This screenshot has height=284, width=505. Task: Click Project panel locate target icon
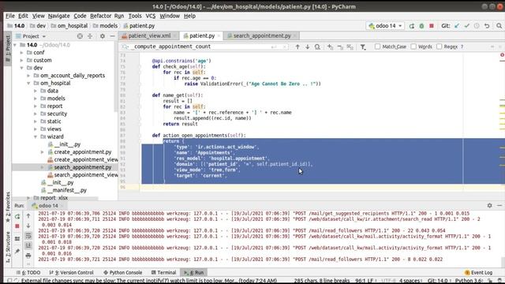[x=80, y=36]
